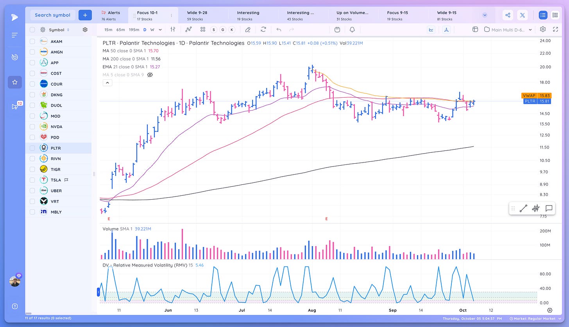The width and height of the screenshot is (569, 327).
Task: Click the undo arrow
Action: coord(279,29)
